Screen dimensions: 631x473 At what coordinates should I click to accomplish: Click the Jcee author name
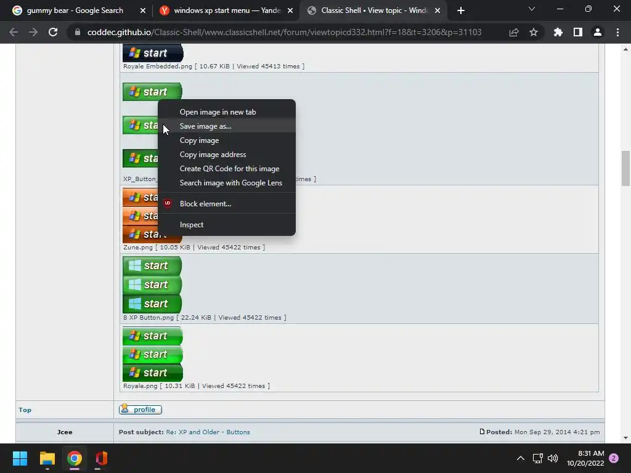pyautogui.click(x=64, y=432)
